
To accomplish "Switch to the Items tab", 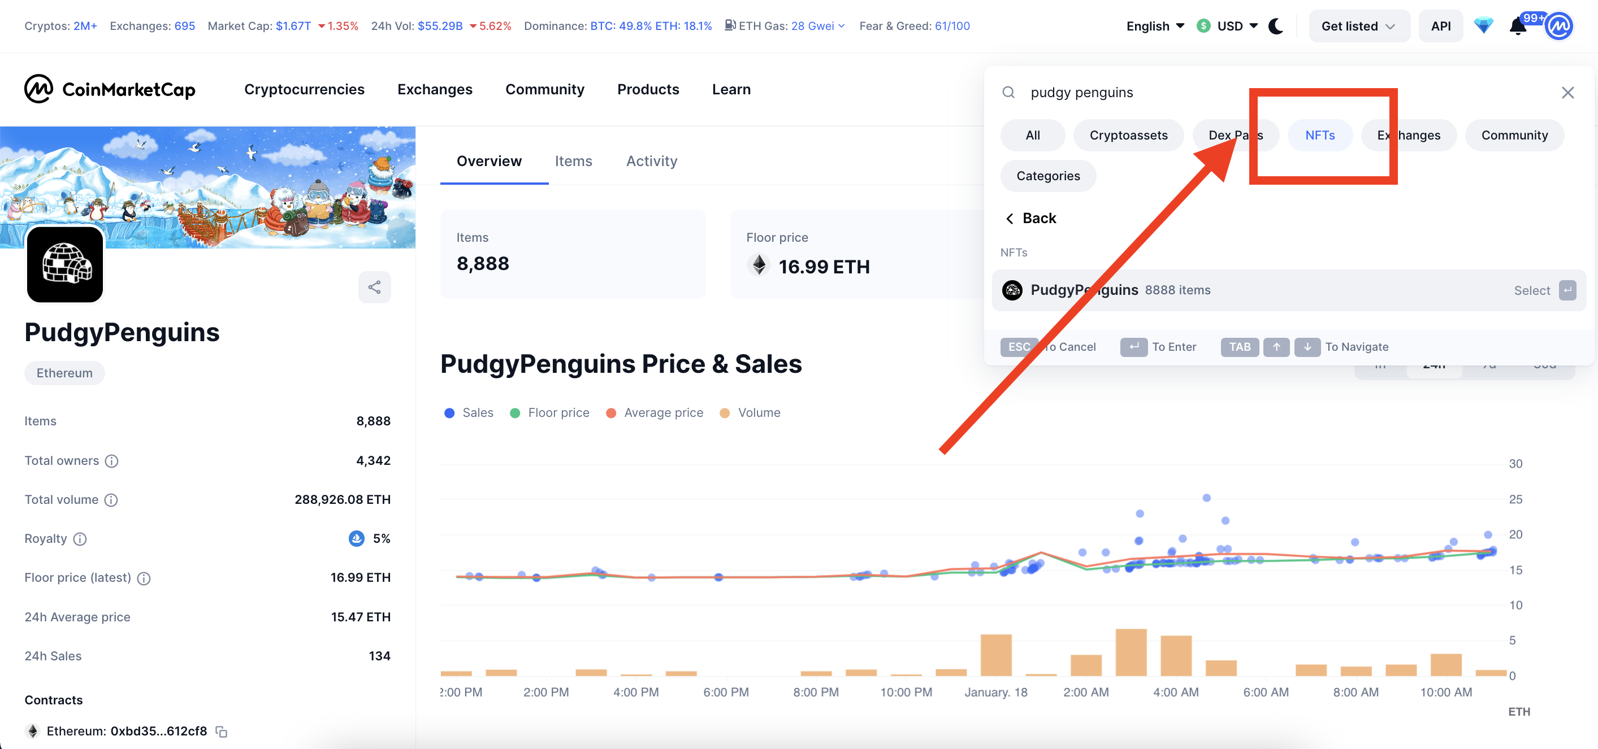I will [573, 161].
